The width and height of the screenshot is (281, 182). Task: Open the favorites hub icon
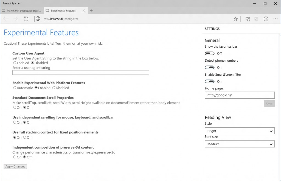(248, 19)
